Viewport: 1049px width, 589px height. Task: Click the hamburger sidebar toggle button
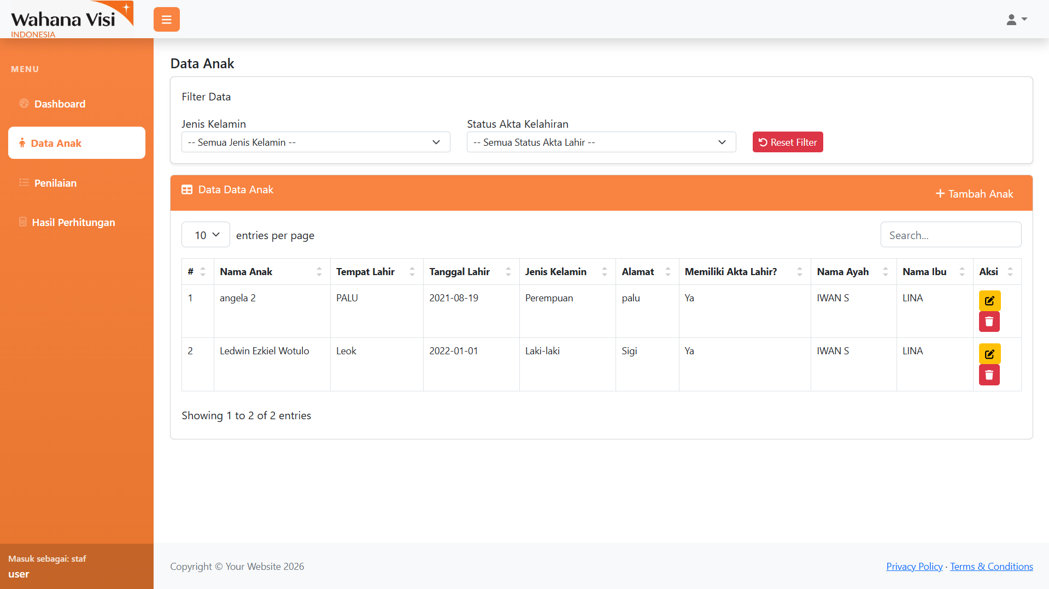(166, 20)
